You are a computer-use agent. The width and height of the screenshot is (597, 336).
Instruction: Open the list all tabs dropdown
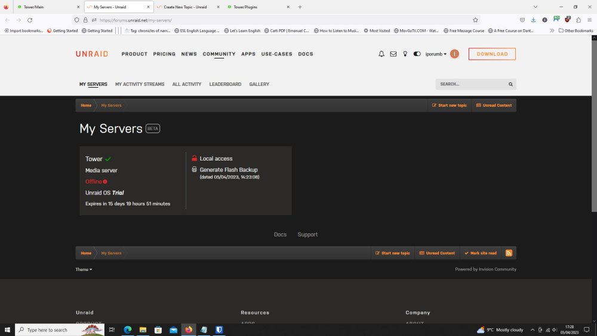tap(536, 7)
